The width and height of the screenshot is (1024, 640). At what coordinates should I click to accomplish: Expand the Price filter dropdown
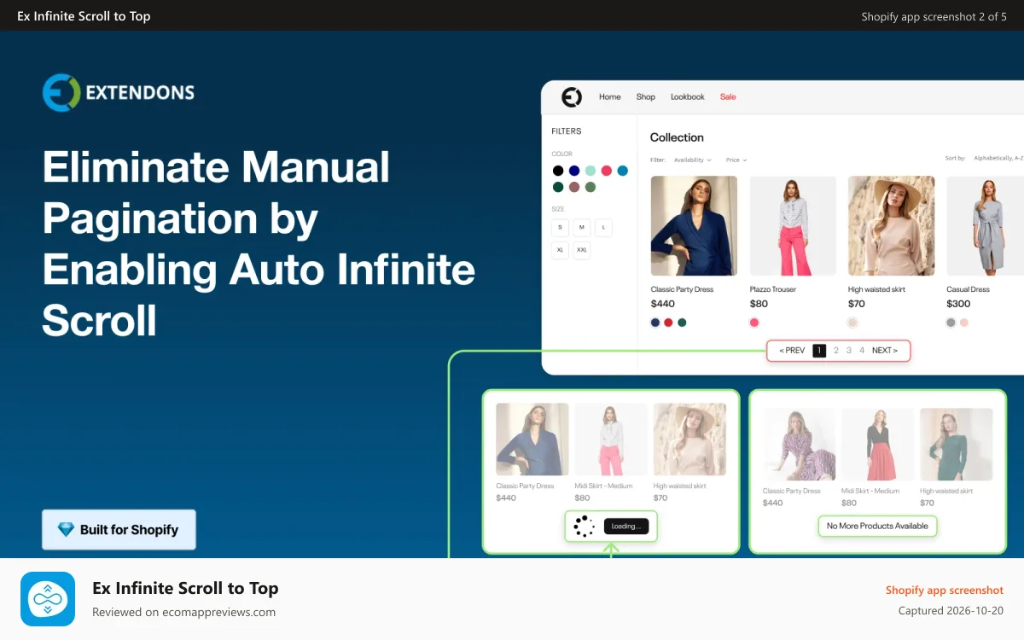point(736,160)
